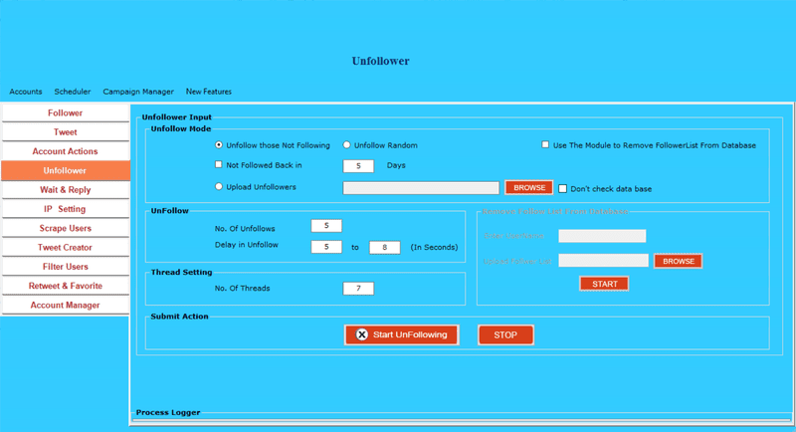Click the Days number input field

coord(358,166)
